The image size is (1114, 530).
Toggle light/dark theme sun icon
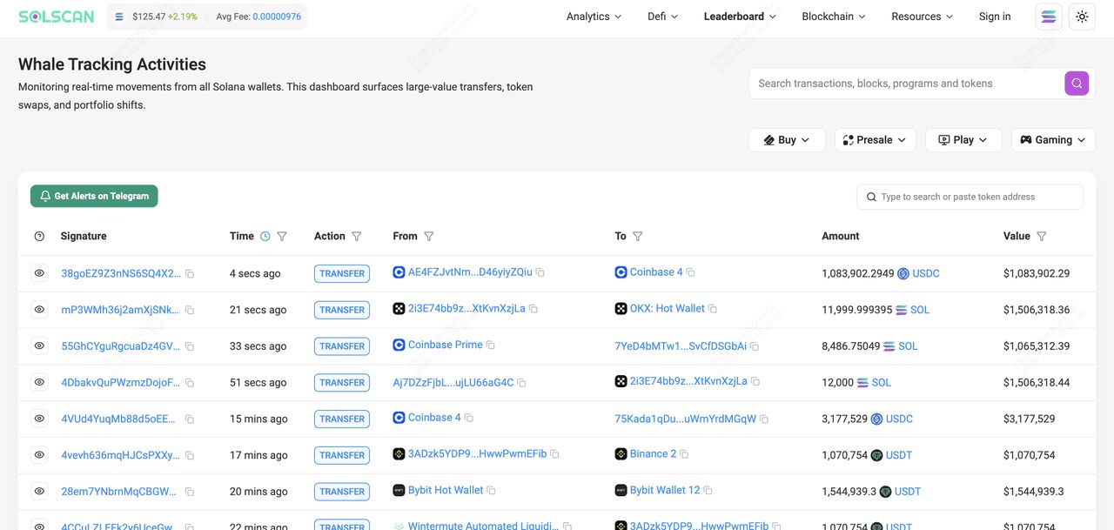point(1082,17)
